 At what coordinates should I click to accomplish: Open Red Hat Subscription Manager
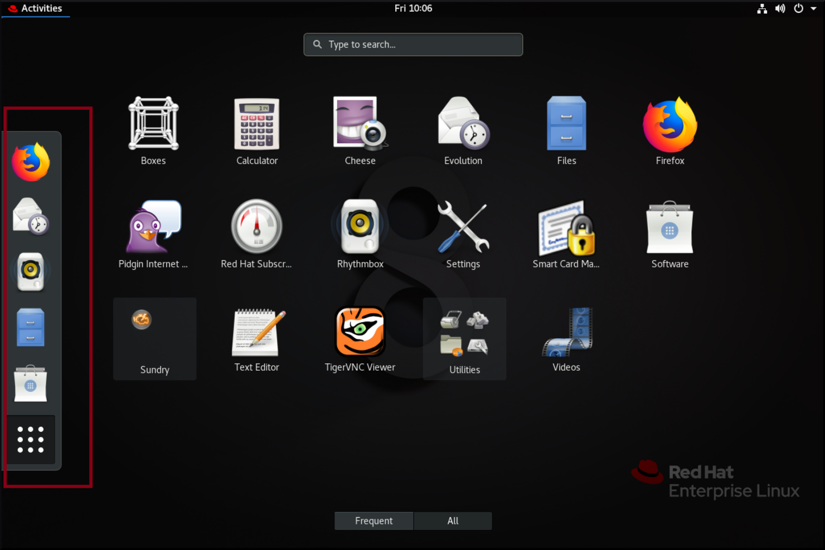click(256, 227)
